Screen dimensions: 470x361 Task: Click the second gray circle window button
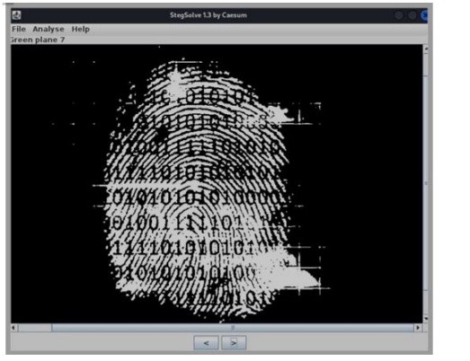pos(412,15)
